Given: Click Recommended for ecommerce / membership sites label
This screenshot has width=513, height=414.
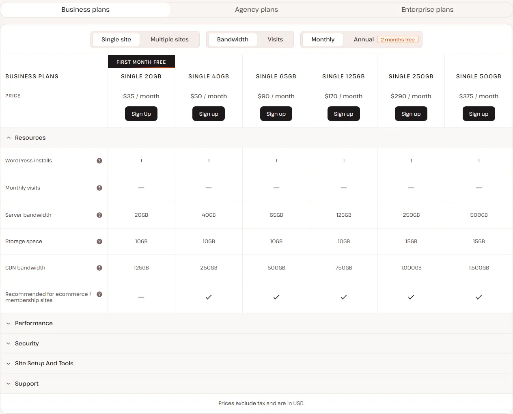Looking at the screenshot, I should click(48, 297).
